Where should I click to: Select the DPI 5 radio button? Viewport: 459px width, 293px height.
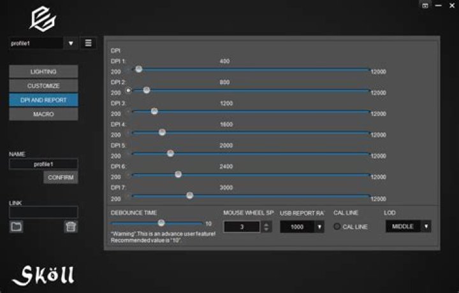(x=128, y=154)
